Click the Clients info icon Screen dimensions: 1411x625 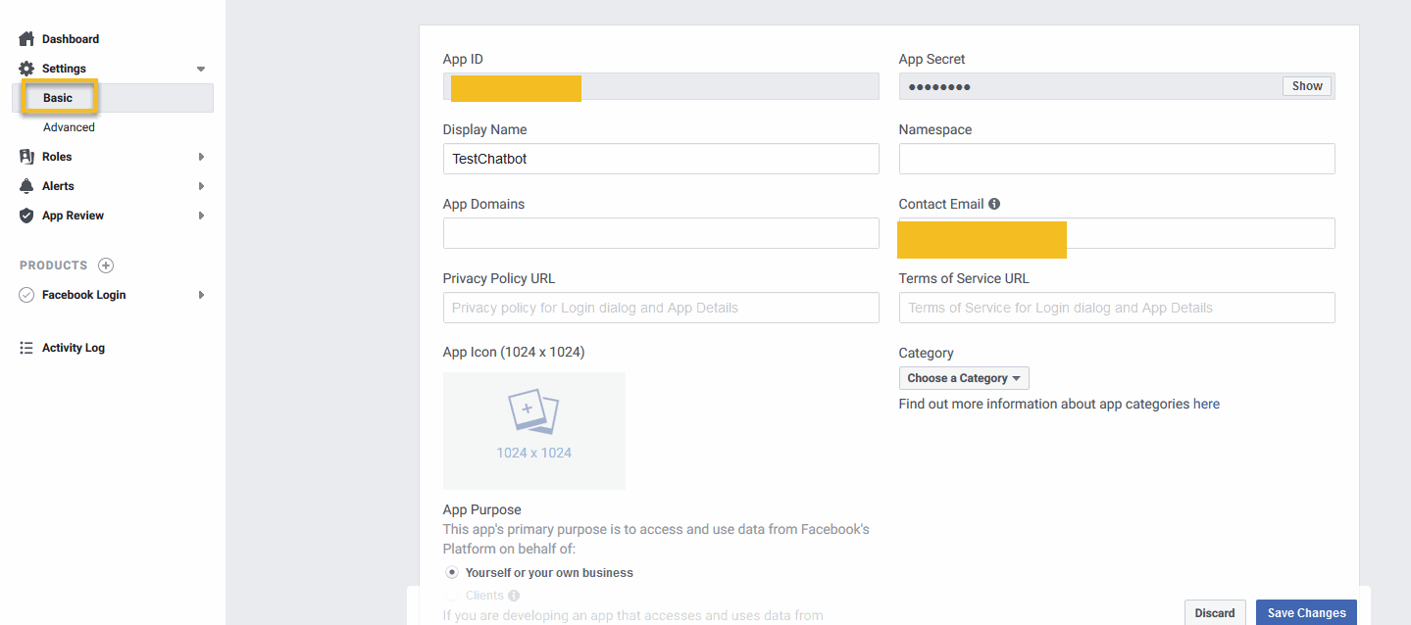tap(514, 596)
